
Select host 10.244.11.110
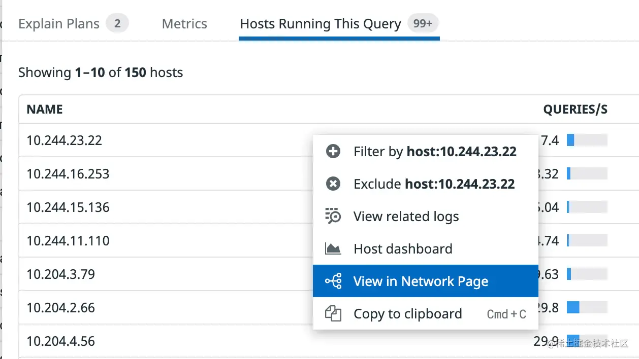click(x=68, y=241)
